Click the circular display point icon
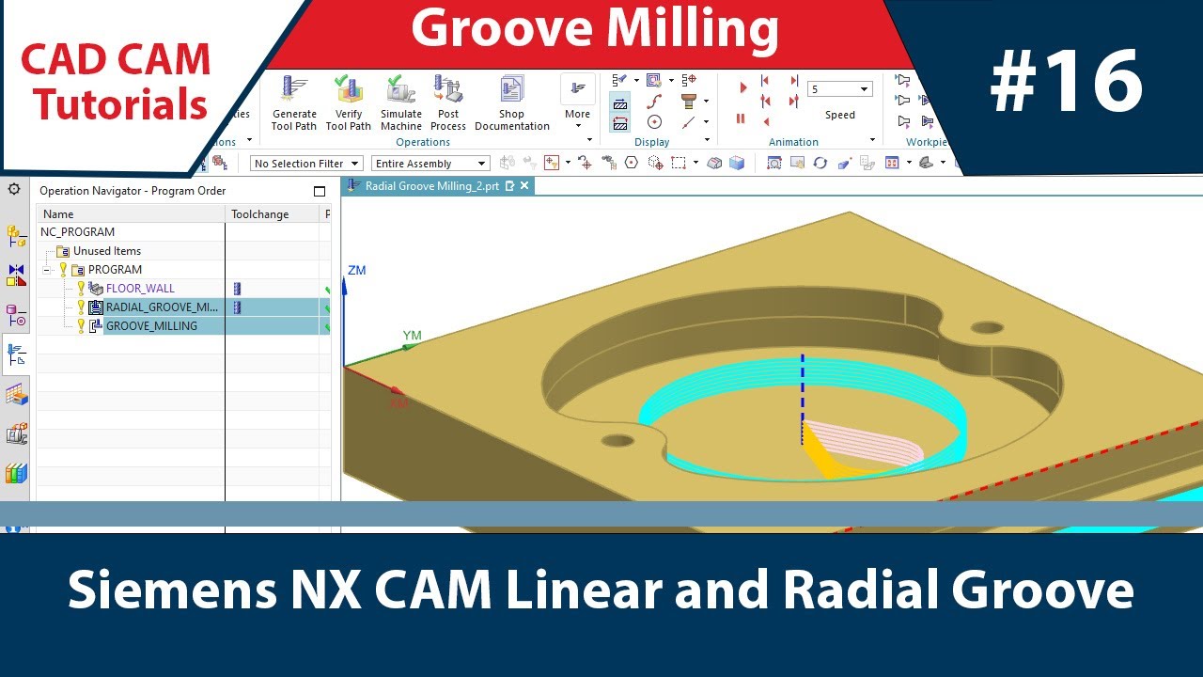This screenshot has height=677, width=1203. coord(654,122)
